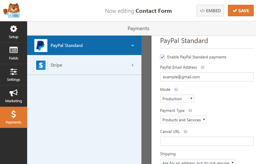Click the Stripe S logo icon

(x=41, y=65)
